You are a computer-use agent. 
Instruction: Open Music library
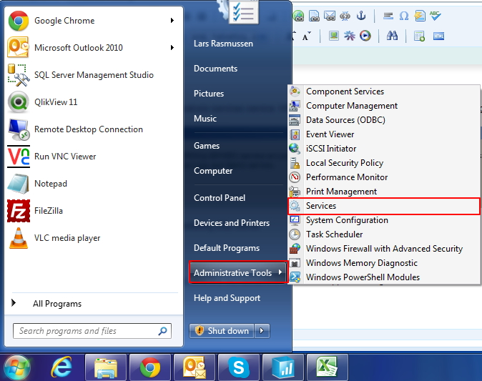[x=205, y=119]
